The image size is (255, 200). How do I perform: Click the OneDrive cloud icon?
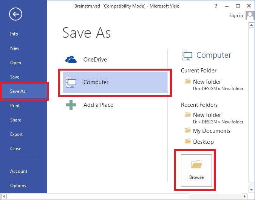tap(71, 60)
